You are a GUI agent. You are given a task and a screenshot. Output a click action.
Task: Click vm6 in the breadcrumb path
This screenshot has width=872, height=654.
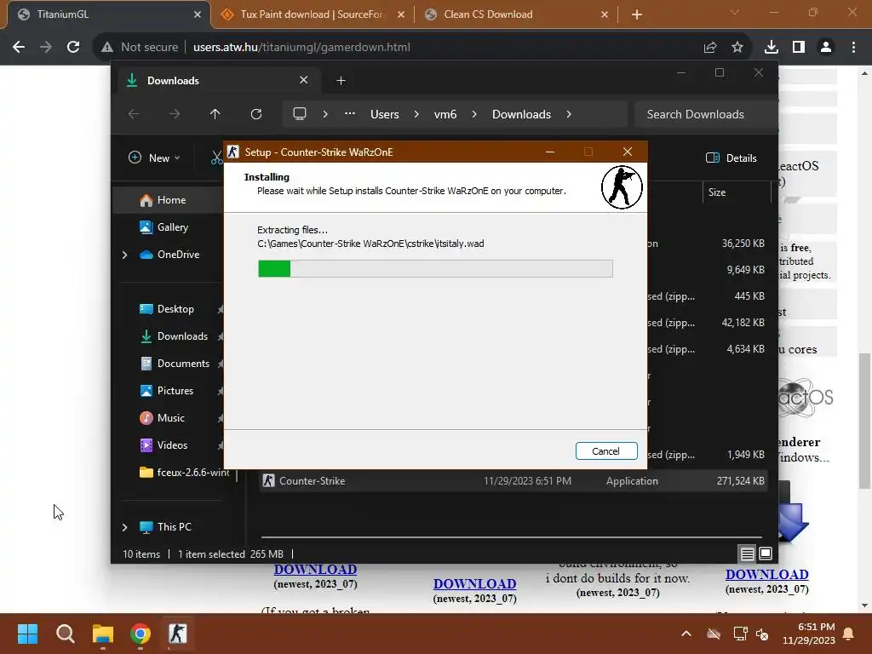(445, 114)
